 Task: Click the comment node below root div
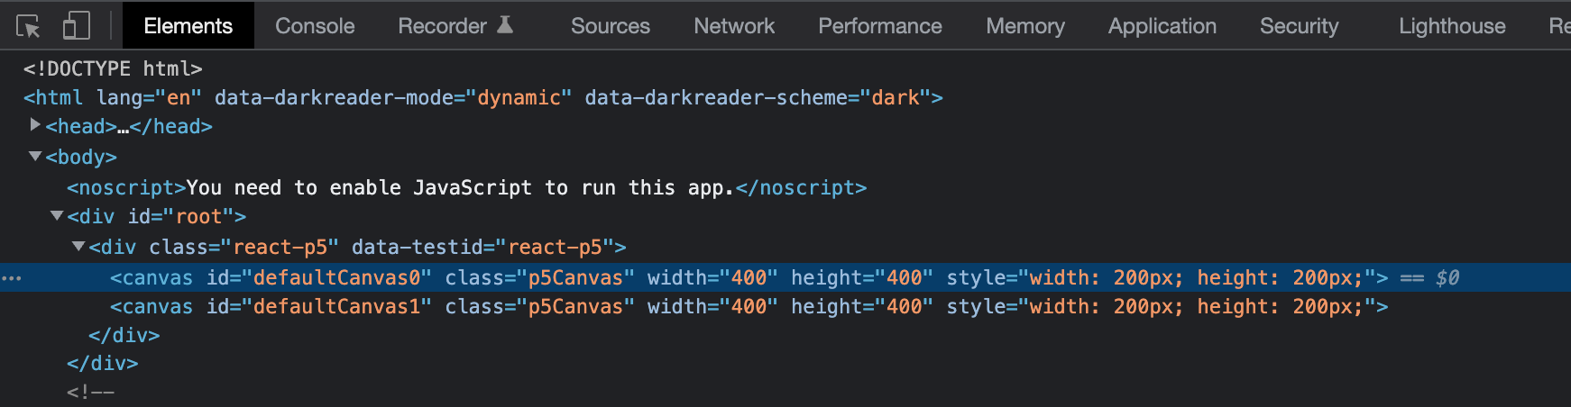[x=90, y=392]
